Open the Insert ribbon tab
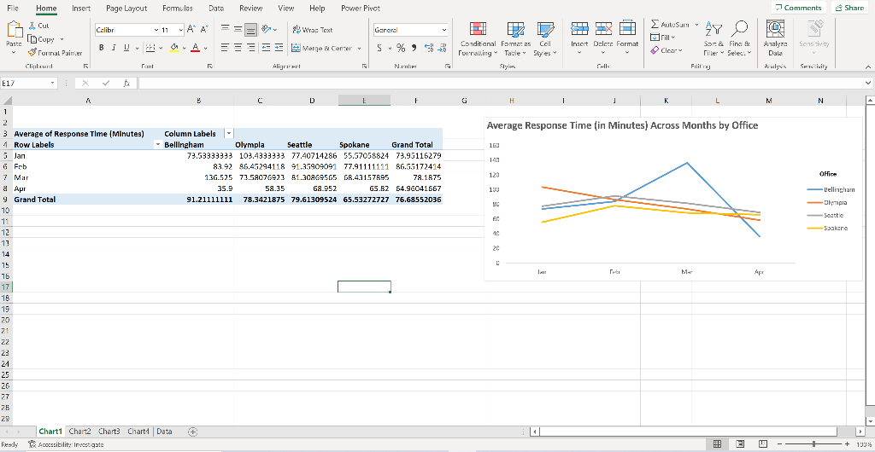Image resolution: width=875 pixels, height=452 pixels. click(81, 9)
